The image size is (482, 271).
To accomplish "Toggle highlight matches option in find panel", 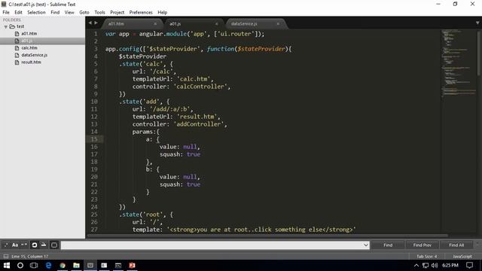I will coord(54,245).
